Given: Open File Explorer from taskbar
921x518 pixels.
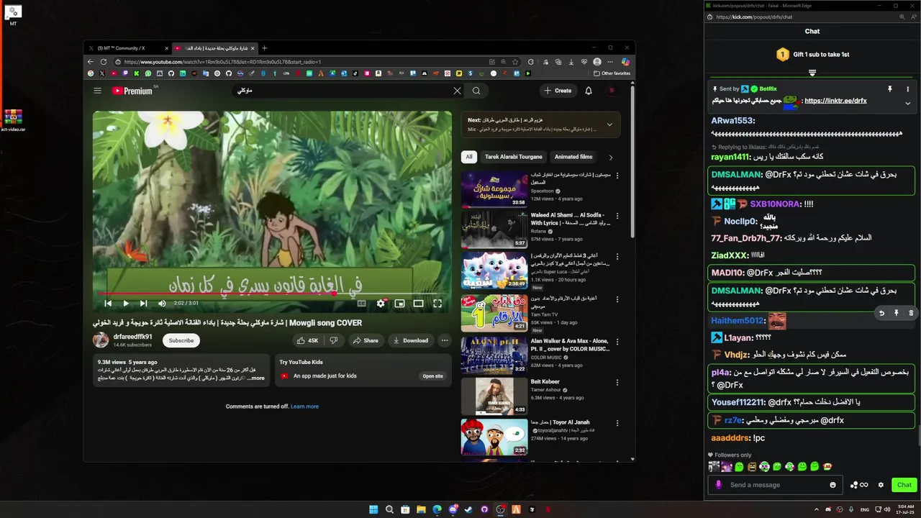Looking at the screenshot, I should tap(421, 509).
